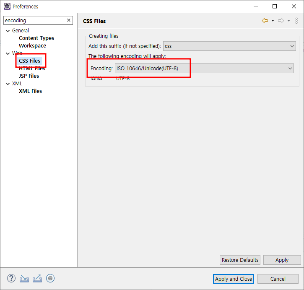Click the oomph preference recorder icon
The width and height of the screenshot is (304, 290).
pos(50,278)
